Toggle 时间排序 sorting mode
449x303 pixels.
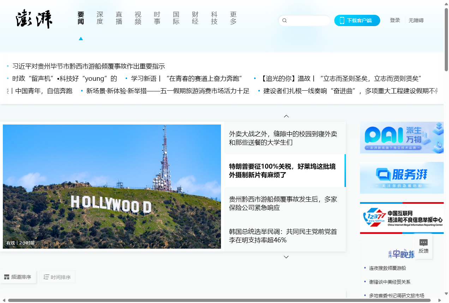57,277
